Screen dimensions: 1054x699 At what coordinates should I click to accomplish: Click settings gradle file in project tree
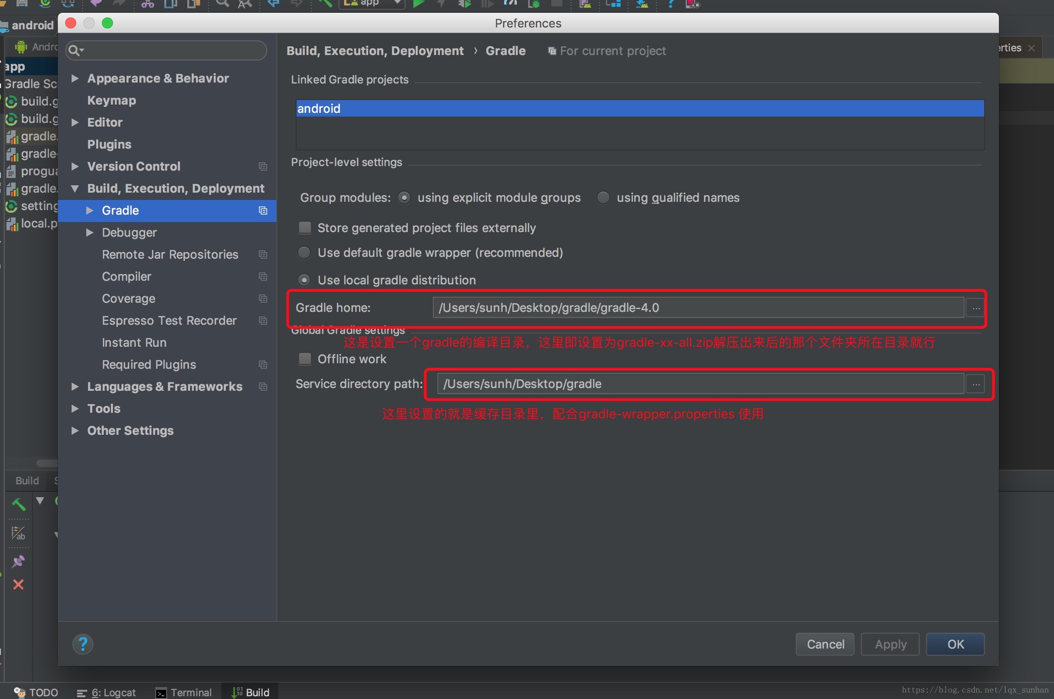[x=31, y=206]
